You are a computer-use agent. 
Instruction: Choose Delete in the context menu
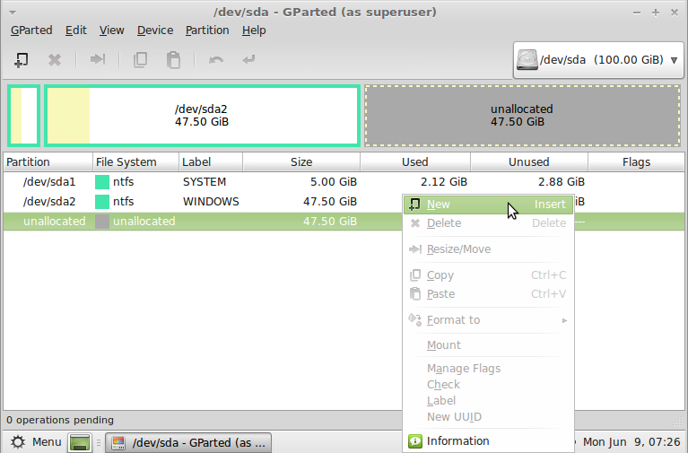pos(488,223)
